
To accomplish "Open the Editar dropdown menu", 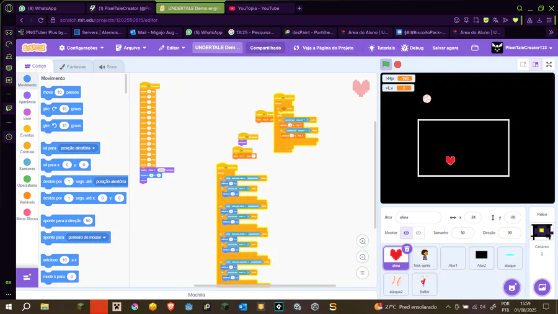I will point(172,48).
